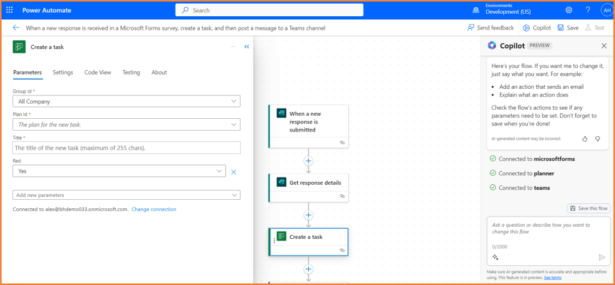The height and width of the screenshot is (285, 615).
Task: Switch to the Testing tab
Action: [131, 73]
